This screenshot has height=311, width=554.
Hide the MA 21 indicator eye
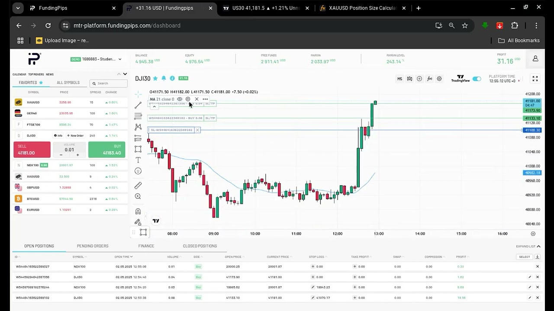[180, 99]
